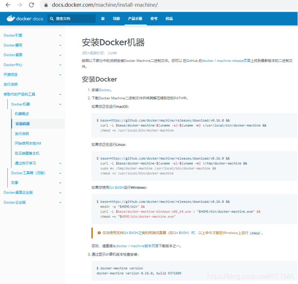Open Docker引擎 sidebar label
Image resolution: width=298 pixels, height=284 pixels.
(13, 35)
